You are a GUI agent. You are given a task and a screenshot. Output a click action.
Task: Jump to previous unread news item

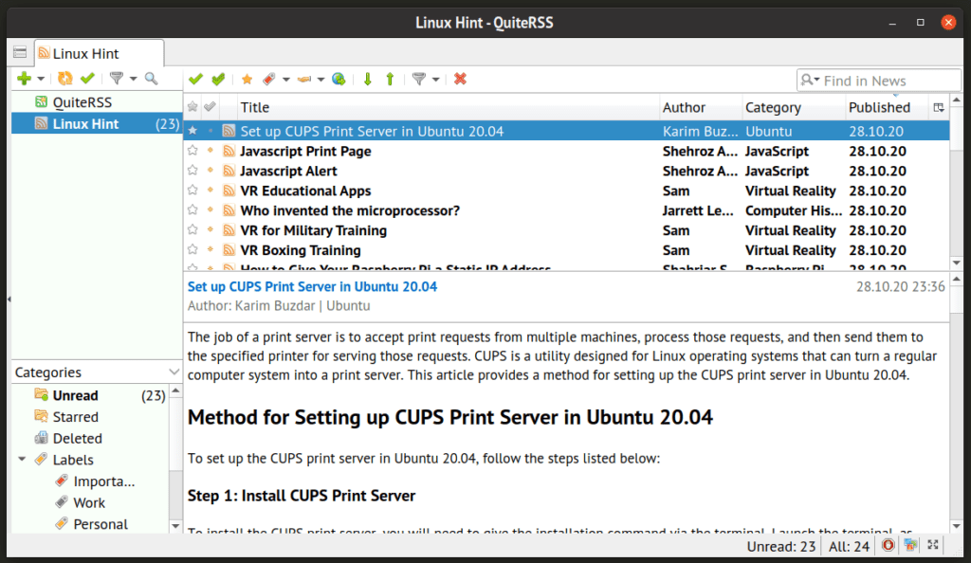pos(390,79)
